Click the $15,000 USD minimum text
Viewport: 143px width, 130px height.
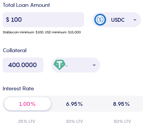pos(74,32)
